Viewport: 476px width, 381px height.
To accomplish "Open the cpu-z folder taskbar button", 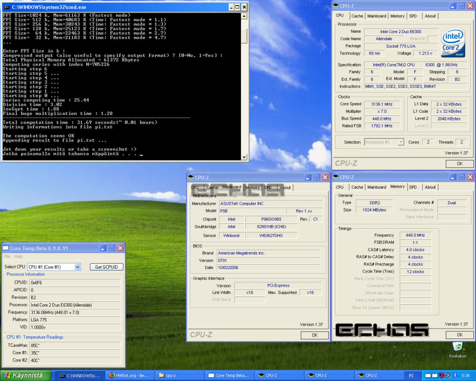I will pos(180,375).
